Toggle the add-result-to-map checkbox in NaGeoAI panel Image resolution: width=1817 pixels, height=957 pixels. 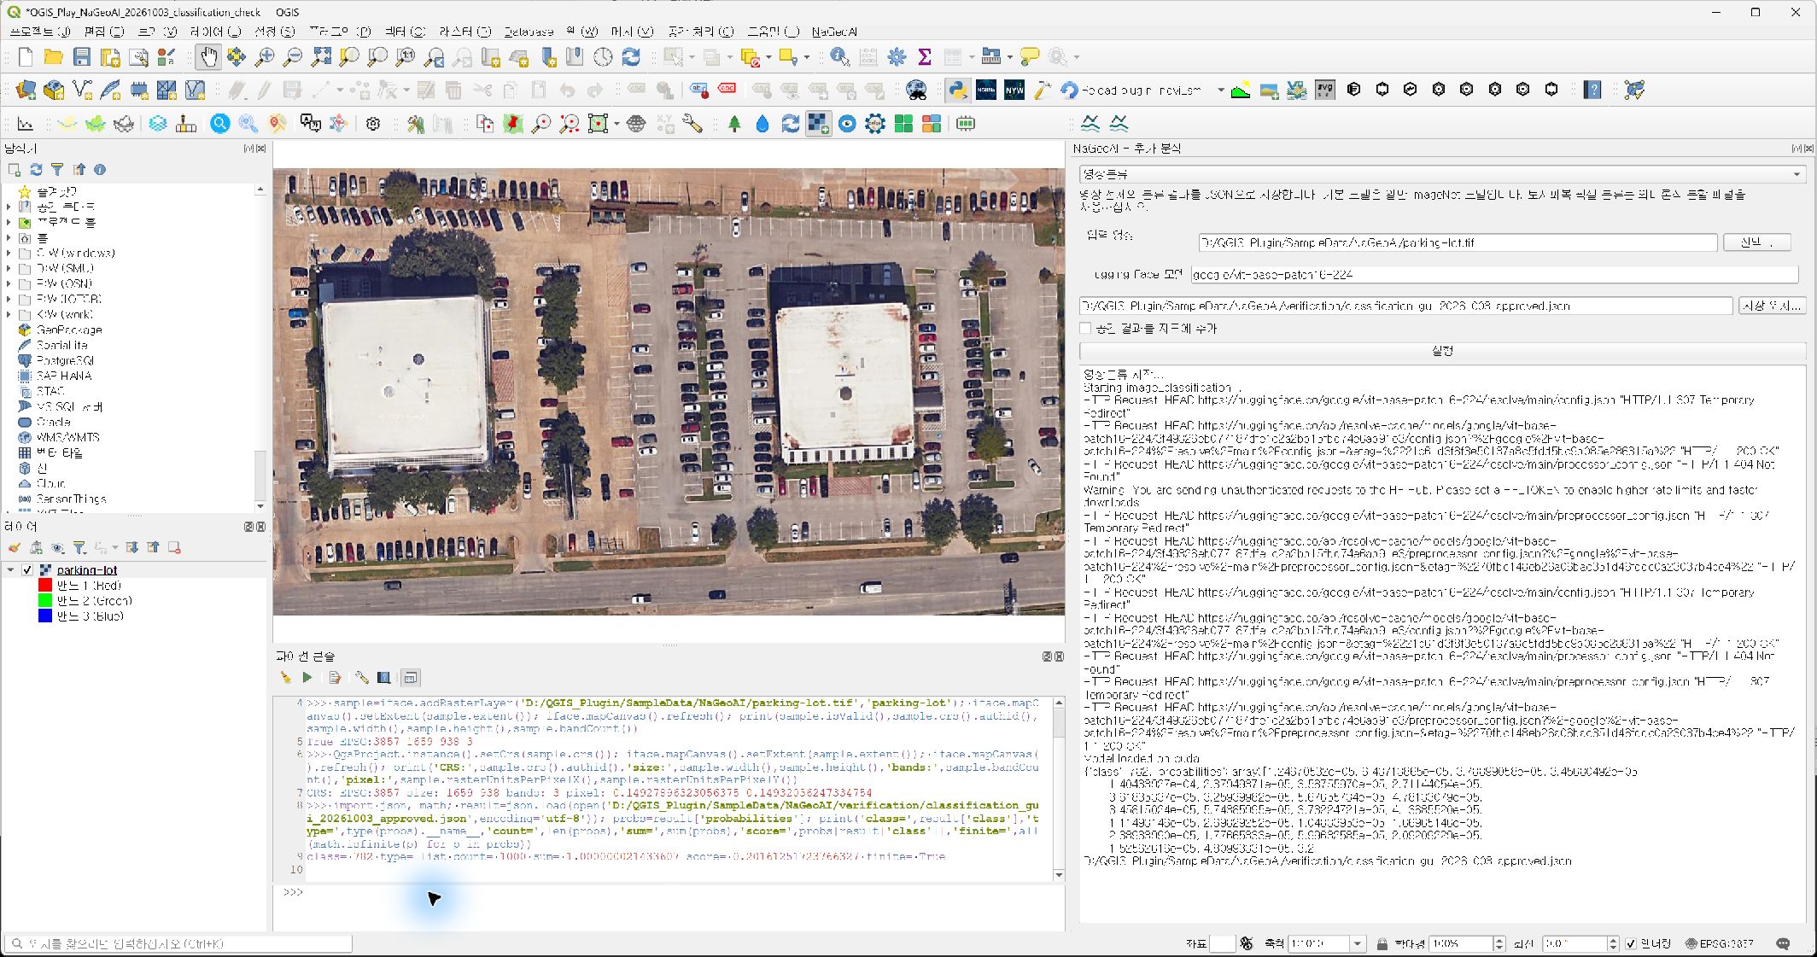1086,329
